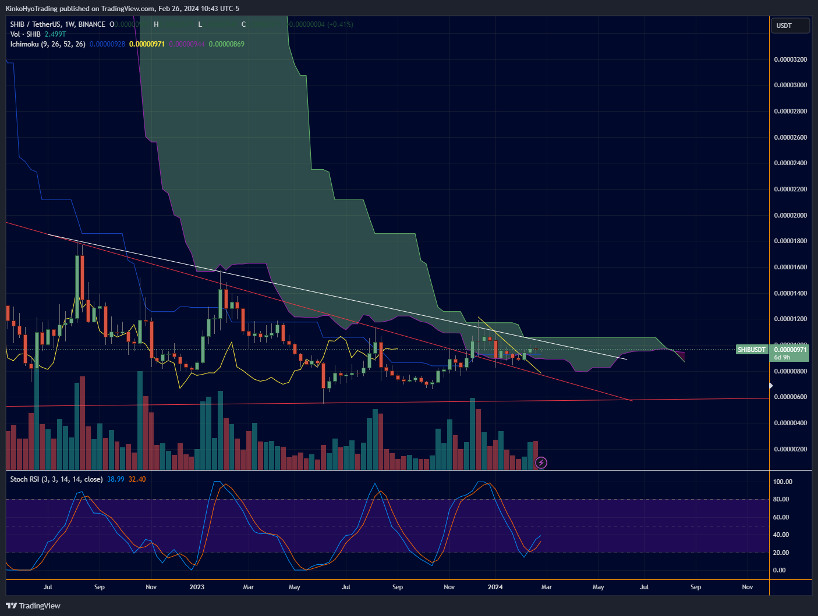Viewport: 818px width, 616px height.
Task: Select the Stoch RSI (3, 3, 14, 14, close) legend
Action: click(x=56, y=479)
